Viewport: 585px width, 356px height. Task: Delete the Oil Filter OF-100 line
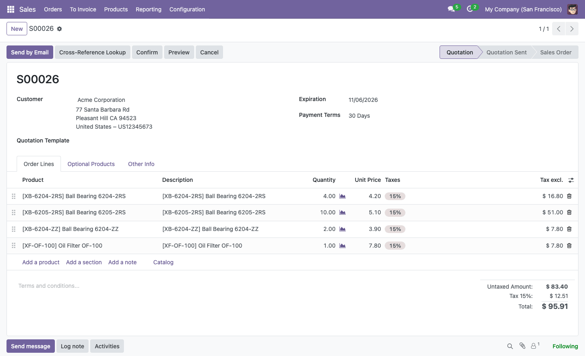click(569, 246)
